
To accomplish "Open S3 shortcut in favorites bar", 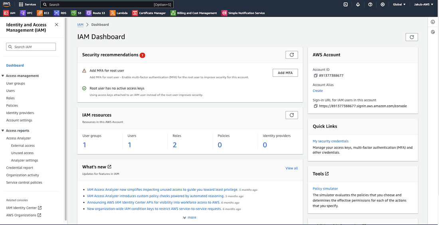I will pyautogui.click(x=76, y=13).
